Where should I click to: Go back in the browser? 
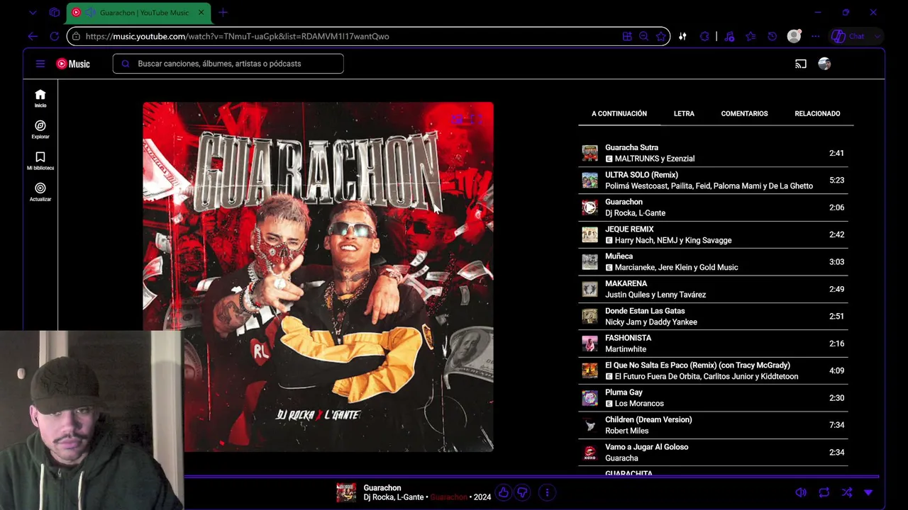click(33, 36)
